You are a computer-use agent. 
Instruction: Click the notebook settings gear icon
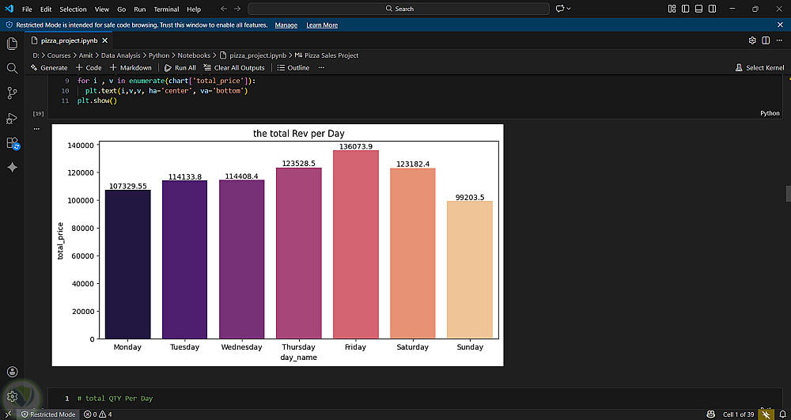tap(752, 40)
